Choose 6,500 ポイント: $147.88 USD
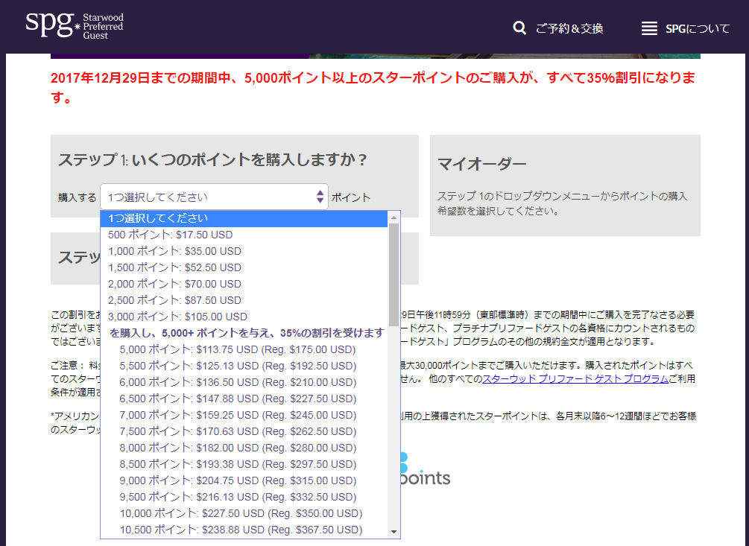This screenshot has width=749, height=546. (244, 399)
